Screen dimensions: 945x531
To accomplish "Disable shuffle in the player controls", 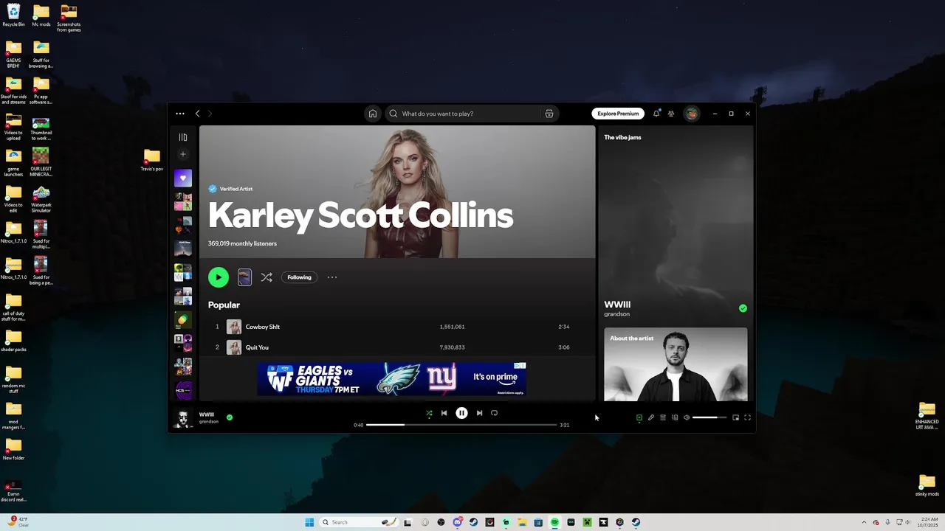I will (429, 413).
